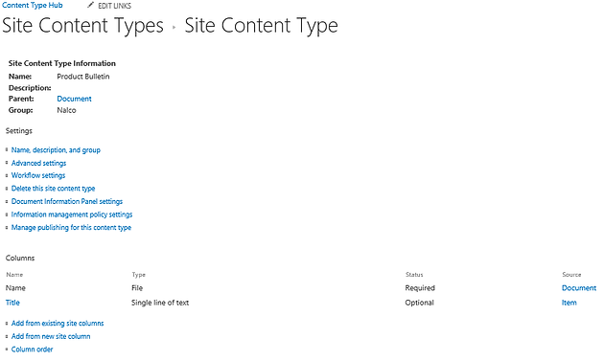Open the Column order link
This screenshot has width=604, height=361.
(32, 350)
